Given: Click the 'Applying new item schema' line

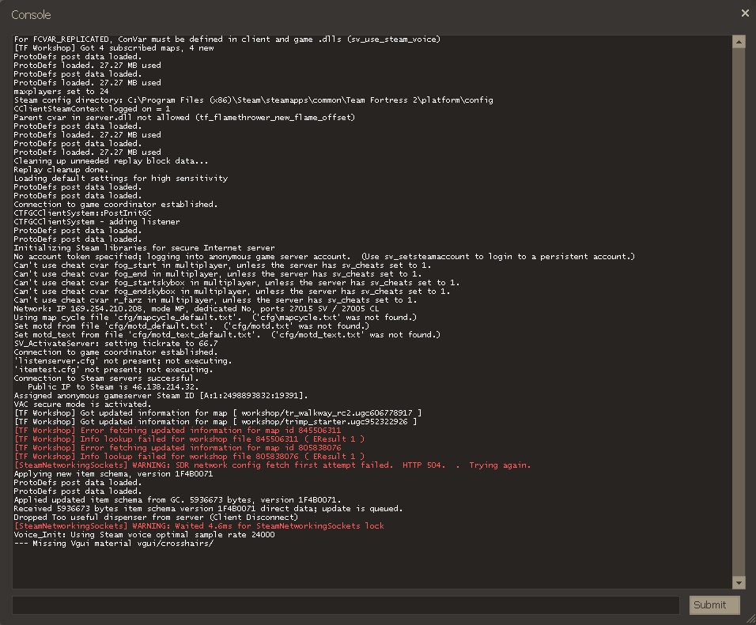Looking at the screenshot, I should click(x=113, y=474).
